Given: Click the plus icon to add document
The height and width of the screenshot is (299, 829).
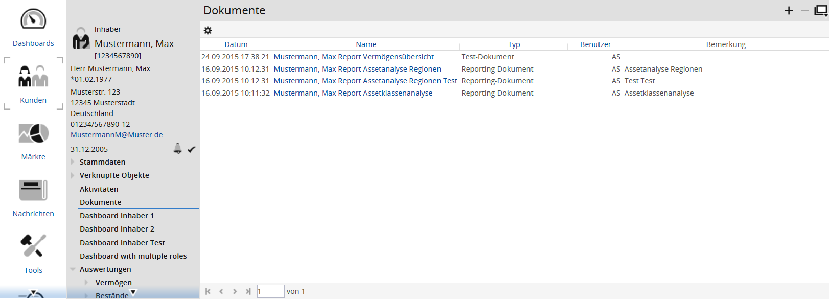Looking at the screenshot, I should pyautogui.click(x=789, y=11).
